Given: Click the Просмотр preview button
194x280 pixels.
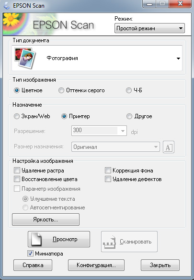Looking at the screenshot, I should 59,239.
